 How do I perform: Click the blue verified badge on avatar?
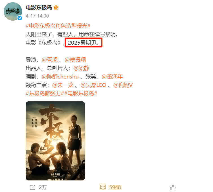coord(20,18)
